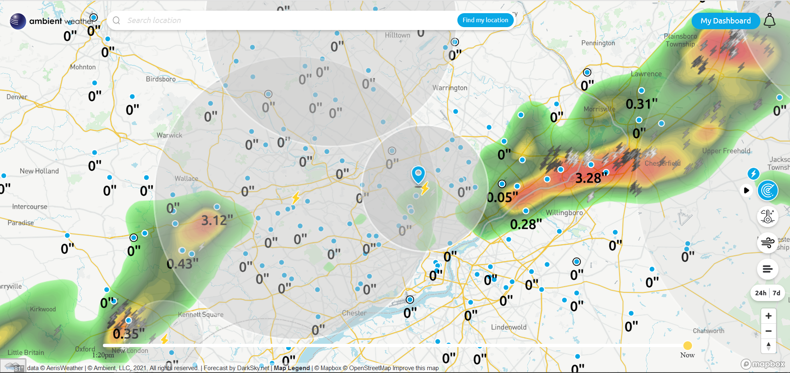Click the Now marker on timeline

click(x=687, y=345)
